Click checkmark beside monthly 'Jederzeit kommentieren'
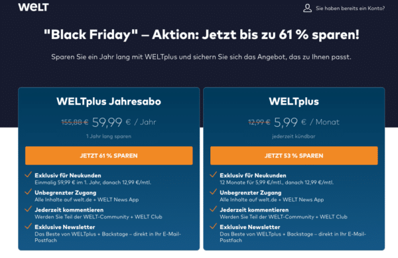The width and height of the screenshot is (398, 258). [213, 209]
